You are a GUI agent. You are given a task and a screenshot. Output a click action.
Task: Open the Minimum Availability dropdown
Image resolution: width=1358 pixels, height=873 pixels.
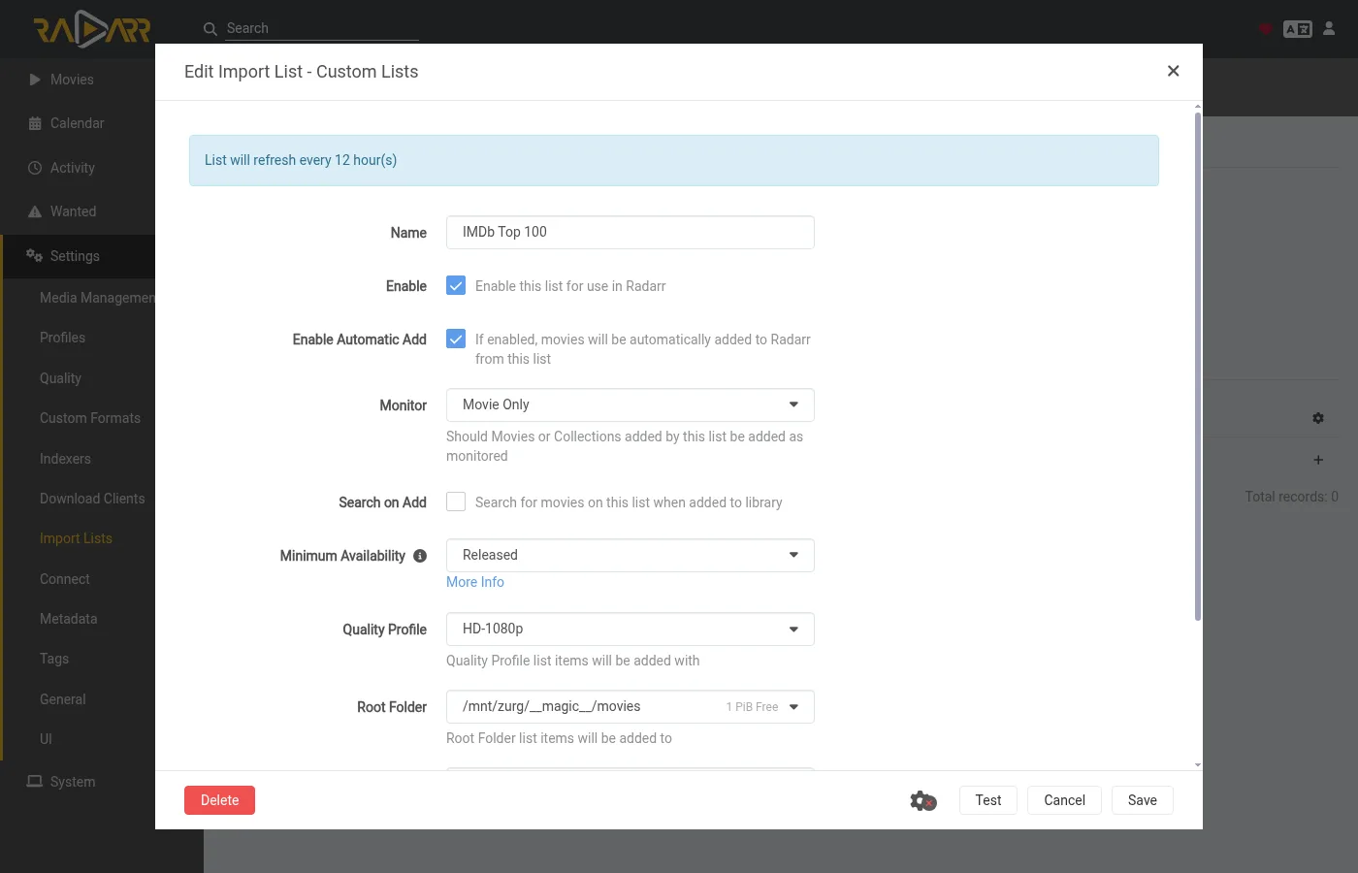[630, 555]
